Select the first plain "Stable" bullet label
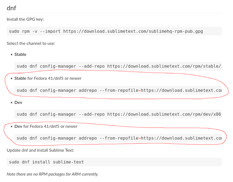 (x=20, y=54)
